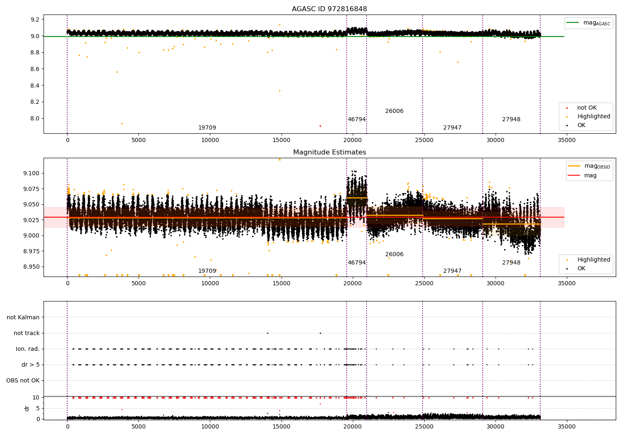
Task: Click the 10 tick label on dr axis
Action: click(36, 397)
